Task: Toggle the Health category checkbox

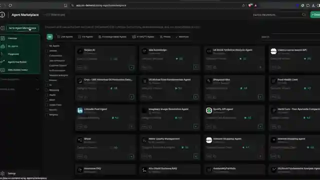Action: (x=46, y=95)
